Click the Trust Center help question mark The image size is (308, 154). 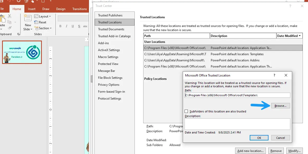[290, 6]
